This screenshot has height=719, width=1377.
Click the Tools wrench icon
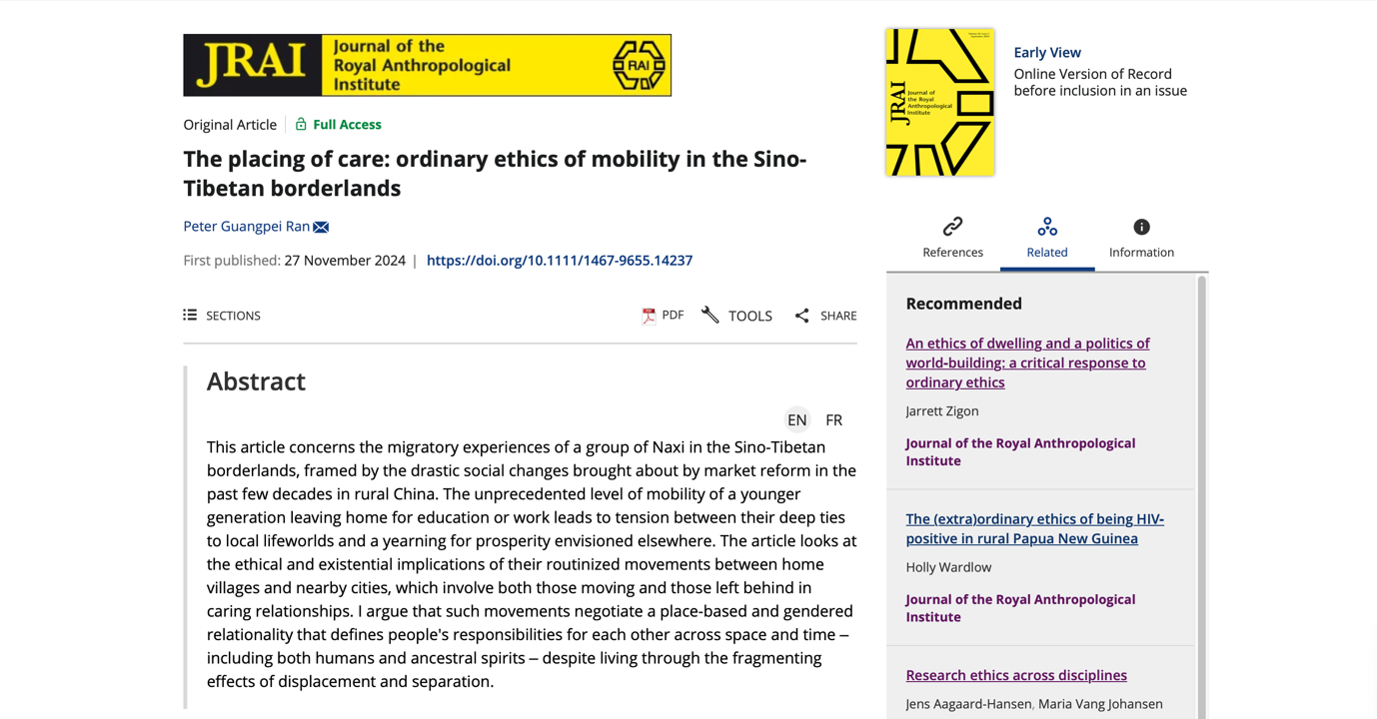[709, 316]
